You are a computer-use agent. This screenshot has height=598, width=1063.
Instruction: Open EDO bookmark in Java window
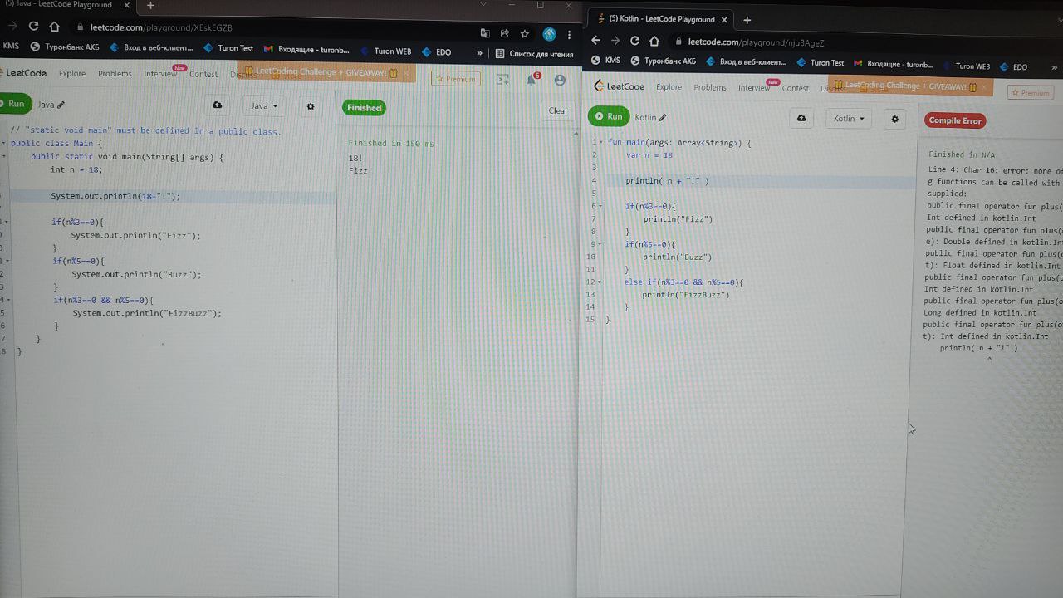[x=437, y=51]
